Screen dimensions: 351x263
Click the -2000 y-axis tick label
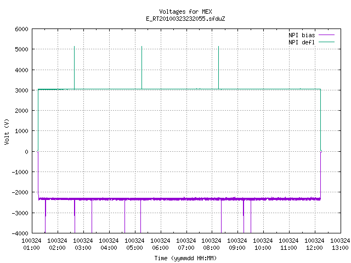tap(20, 192)
